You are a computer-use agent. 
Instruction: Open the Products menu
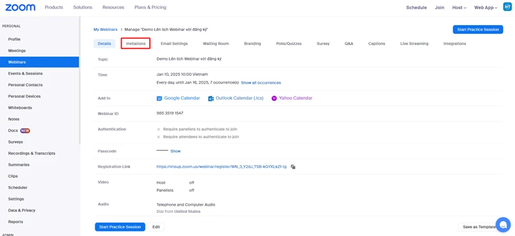pyautogui.click(x=54, y=7)
